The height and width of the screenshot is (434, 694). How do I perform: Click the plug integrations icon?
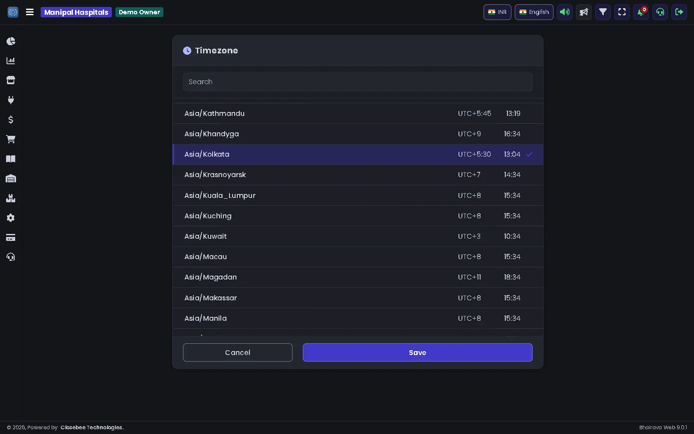[11, 100]
